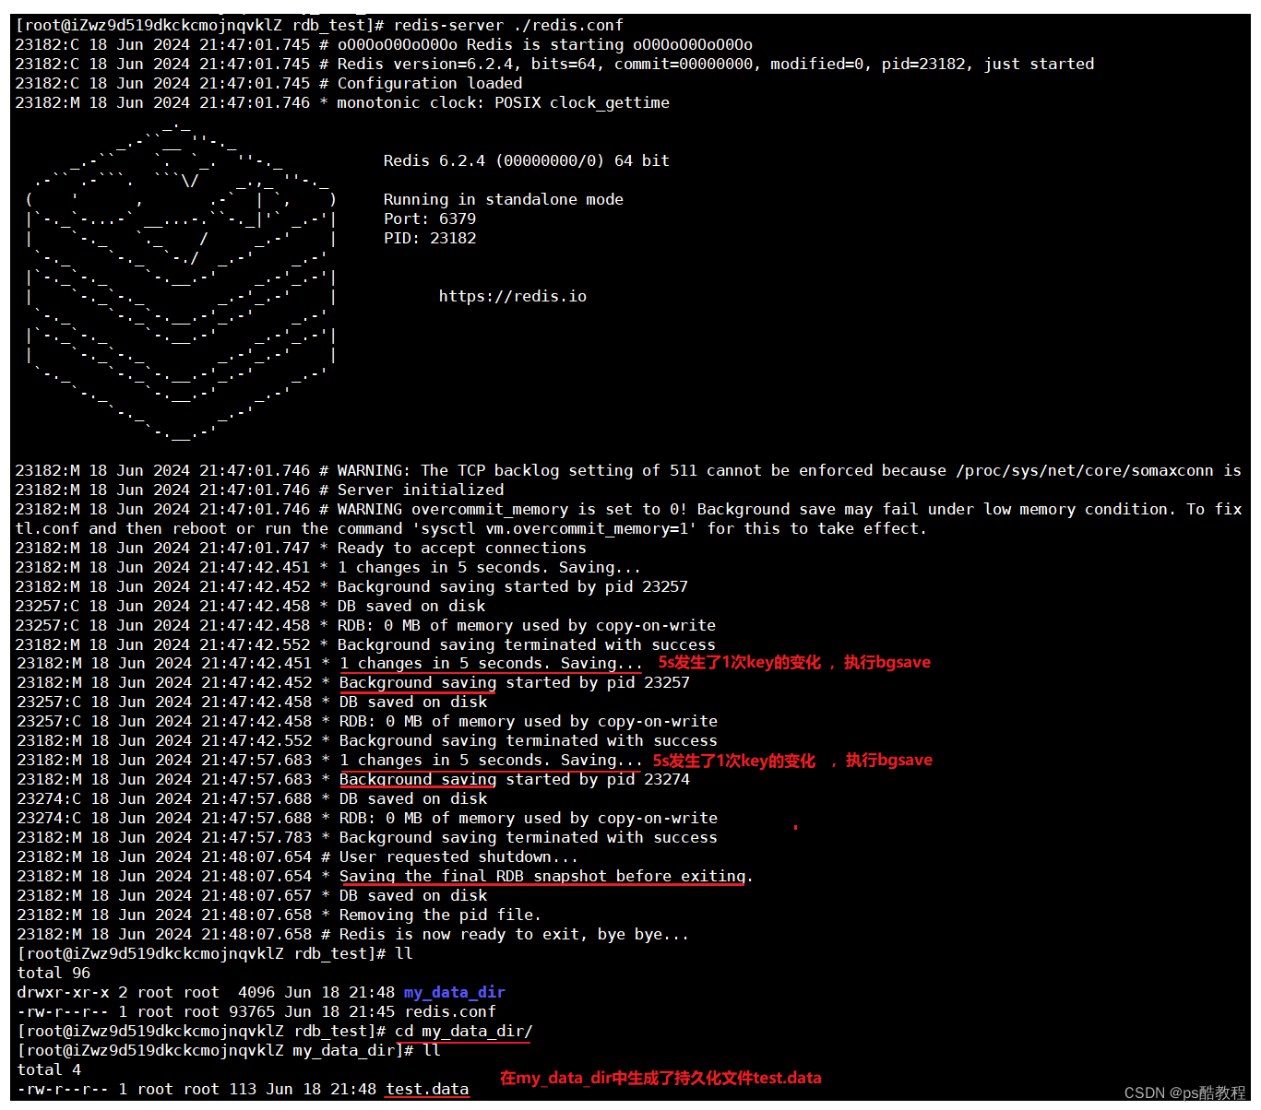Click the "total 96" output line
The width and height of the screenshot is (1261, 1110).
click(54, 973)
